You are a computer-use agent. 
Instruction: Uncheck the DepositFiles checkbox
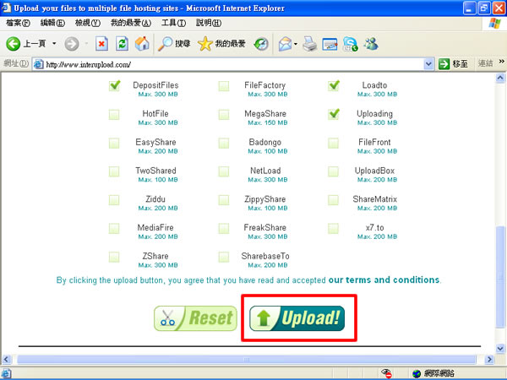click(x=114, y=86)
